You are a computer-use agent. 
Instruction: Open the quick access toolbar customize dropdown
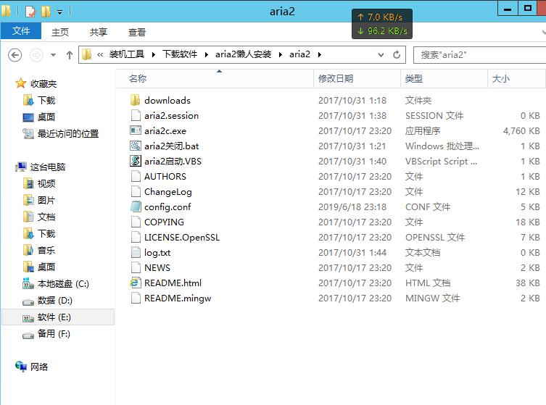click(x=59, y=12)
